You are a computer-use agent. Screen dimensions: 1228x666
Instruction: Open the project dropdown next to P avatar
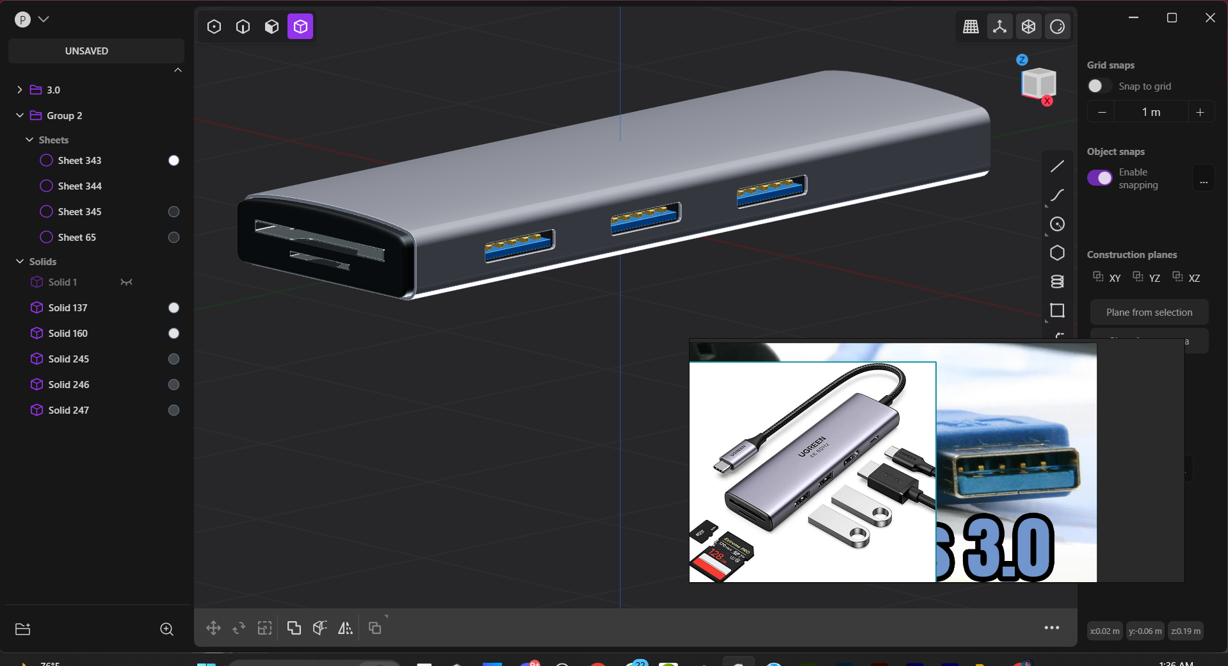point(44,19)
